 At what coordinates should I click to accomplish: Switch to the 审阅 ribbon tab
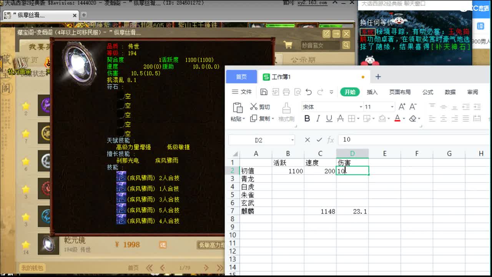pyautogui.click(x=472, y=92)
